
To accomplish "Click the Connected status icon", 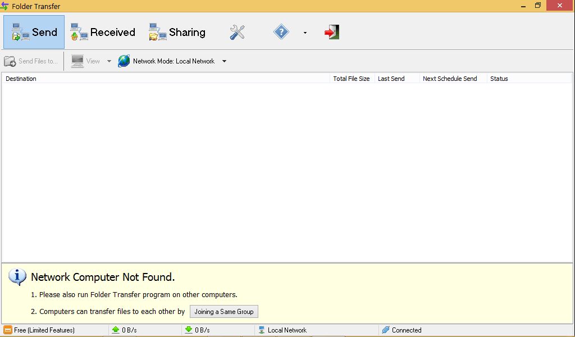I will [385, 330].
